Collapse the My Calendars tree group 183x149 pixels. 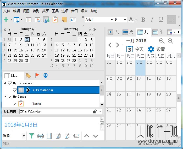tap(5, 83)
